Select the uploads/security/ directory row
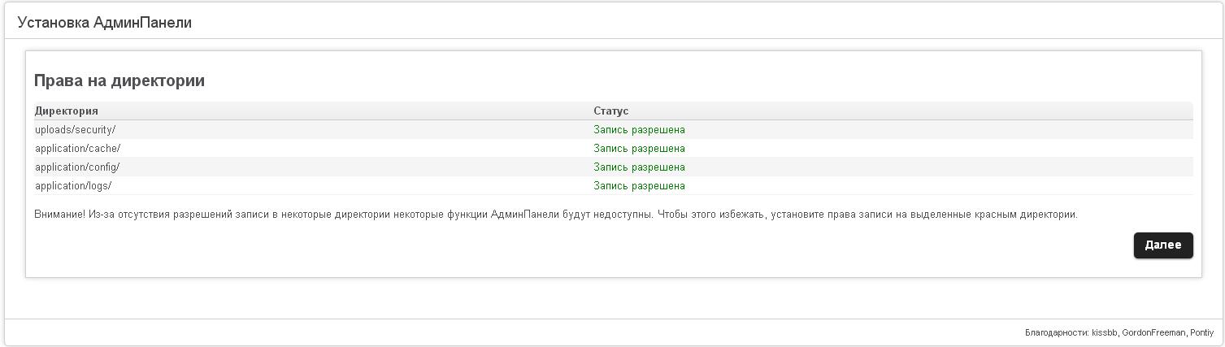1225x347 pixels. click(x=76, y=130)
